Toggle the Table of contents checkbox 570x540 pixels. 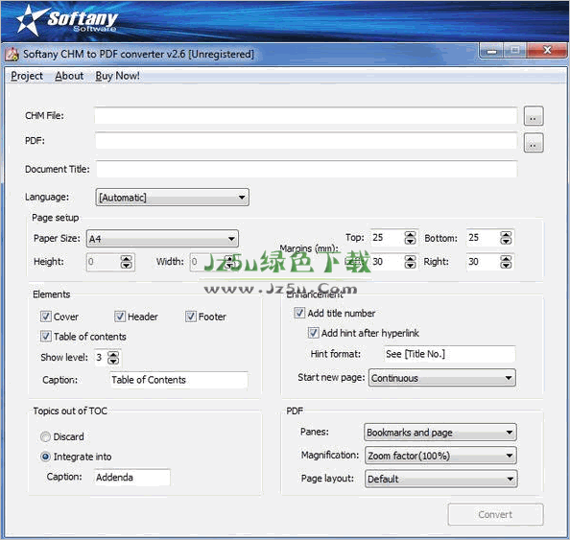tap(46, 336)
